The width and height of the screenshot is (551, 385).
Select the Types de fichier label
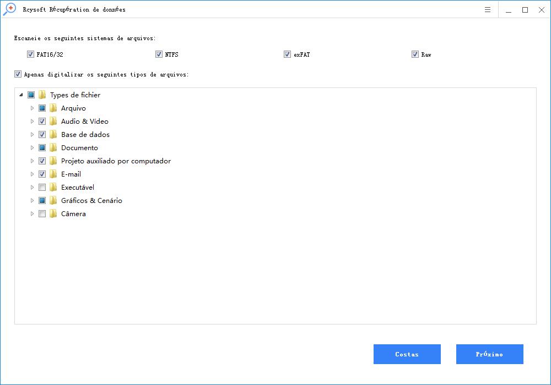tap(75, 95)
